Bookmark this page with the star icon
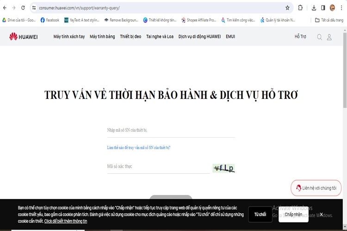This screenshot has width=347, height=231. tap(287, 8)
